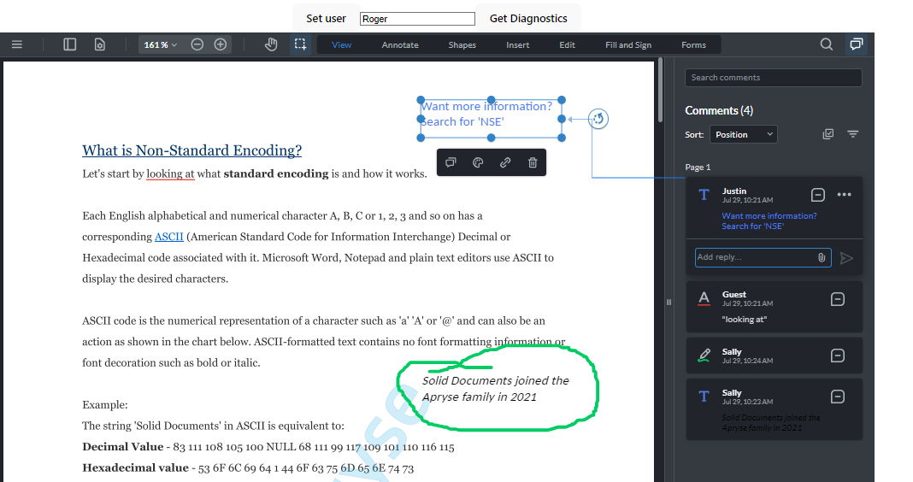Open the Sort by Position dropdown
This screenshot has width=913, height=482.
click(x=744, y=134)
